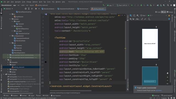Click the Make Project hammer icon
This screenshot has height=99, width=176.
(104, 5)
